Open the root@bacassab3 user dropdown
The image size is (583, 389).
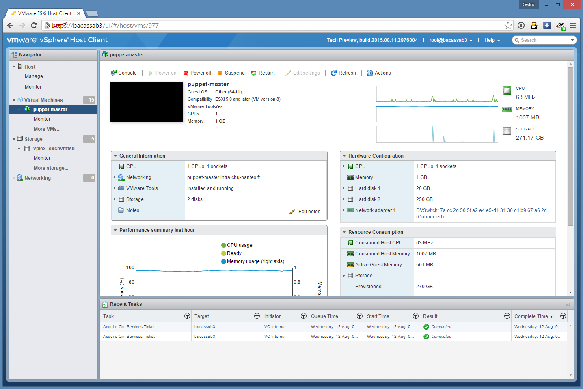(x=451, y=40)
